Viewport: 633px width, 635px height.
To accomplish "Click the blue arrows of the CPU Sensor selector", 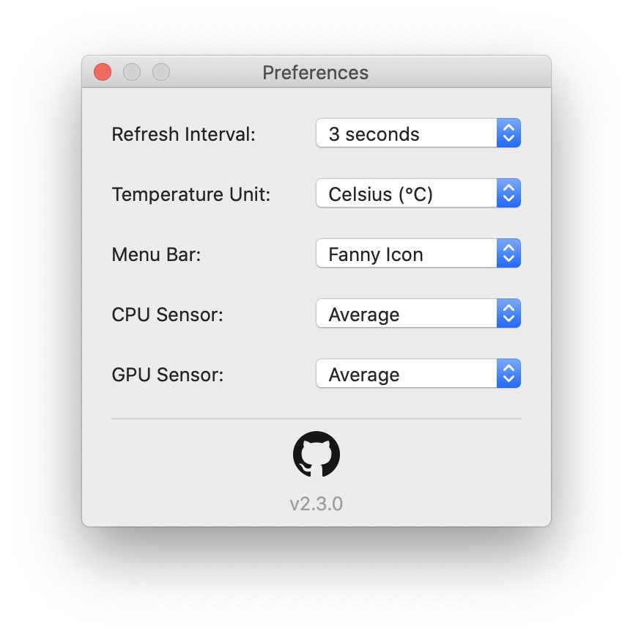I will pyautogui.click(x=509, y=315).
